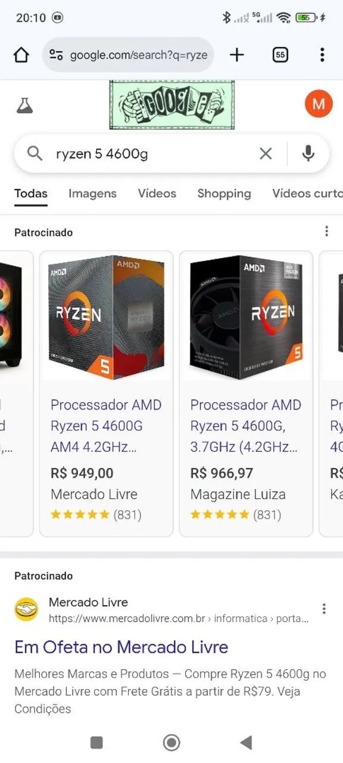
Task: Tap the Google Labs flask icon
Action: (x=25, y=103)
